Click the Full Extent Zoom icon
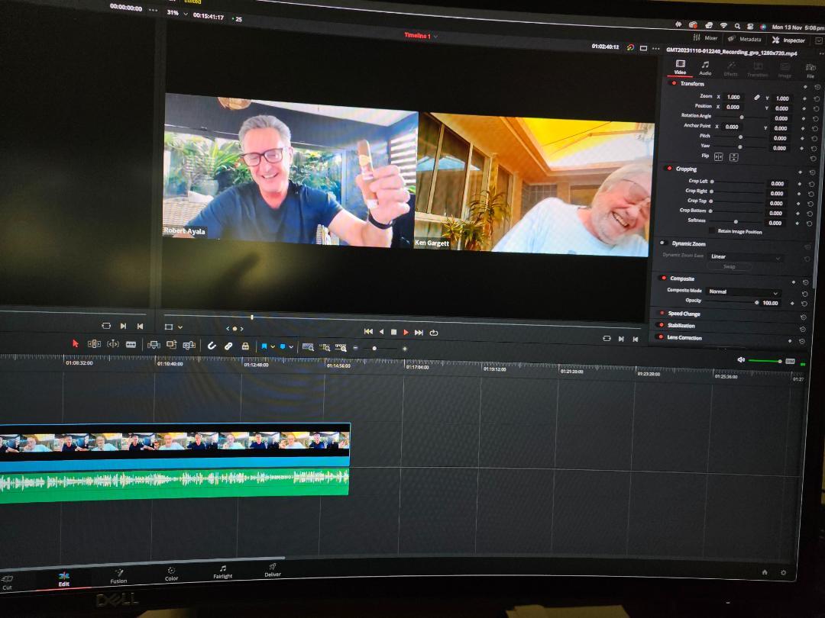The height and width of the screenshot is (618, 825). 309,347
